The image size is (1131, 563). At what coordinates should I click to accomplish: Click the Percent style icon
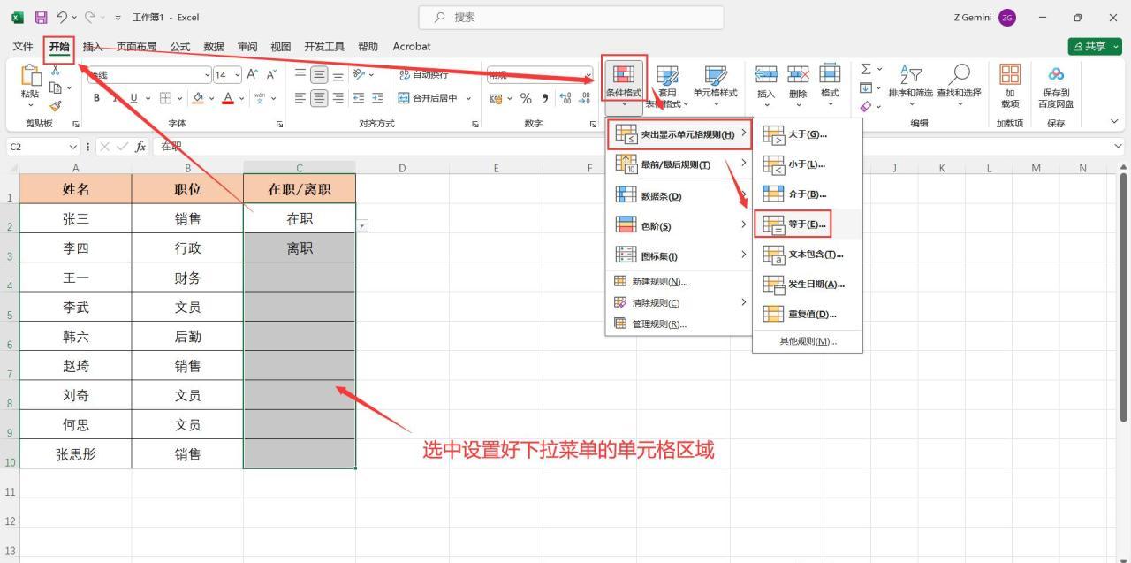(526, 98)
